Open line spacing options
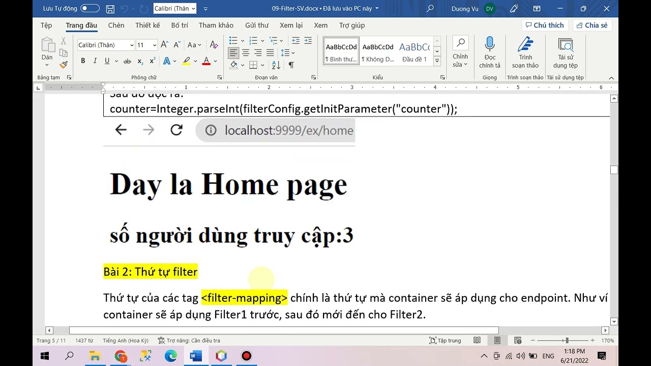Viewport: 651px width, 366px height. coord(288,53)
